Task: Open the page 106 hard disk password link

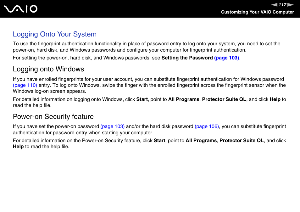Action: 207,126
